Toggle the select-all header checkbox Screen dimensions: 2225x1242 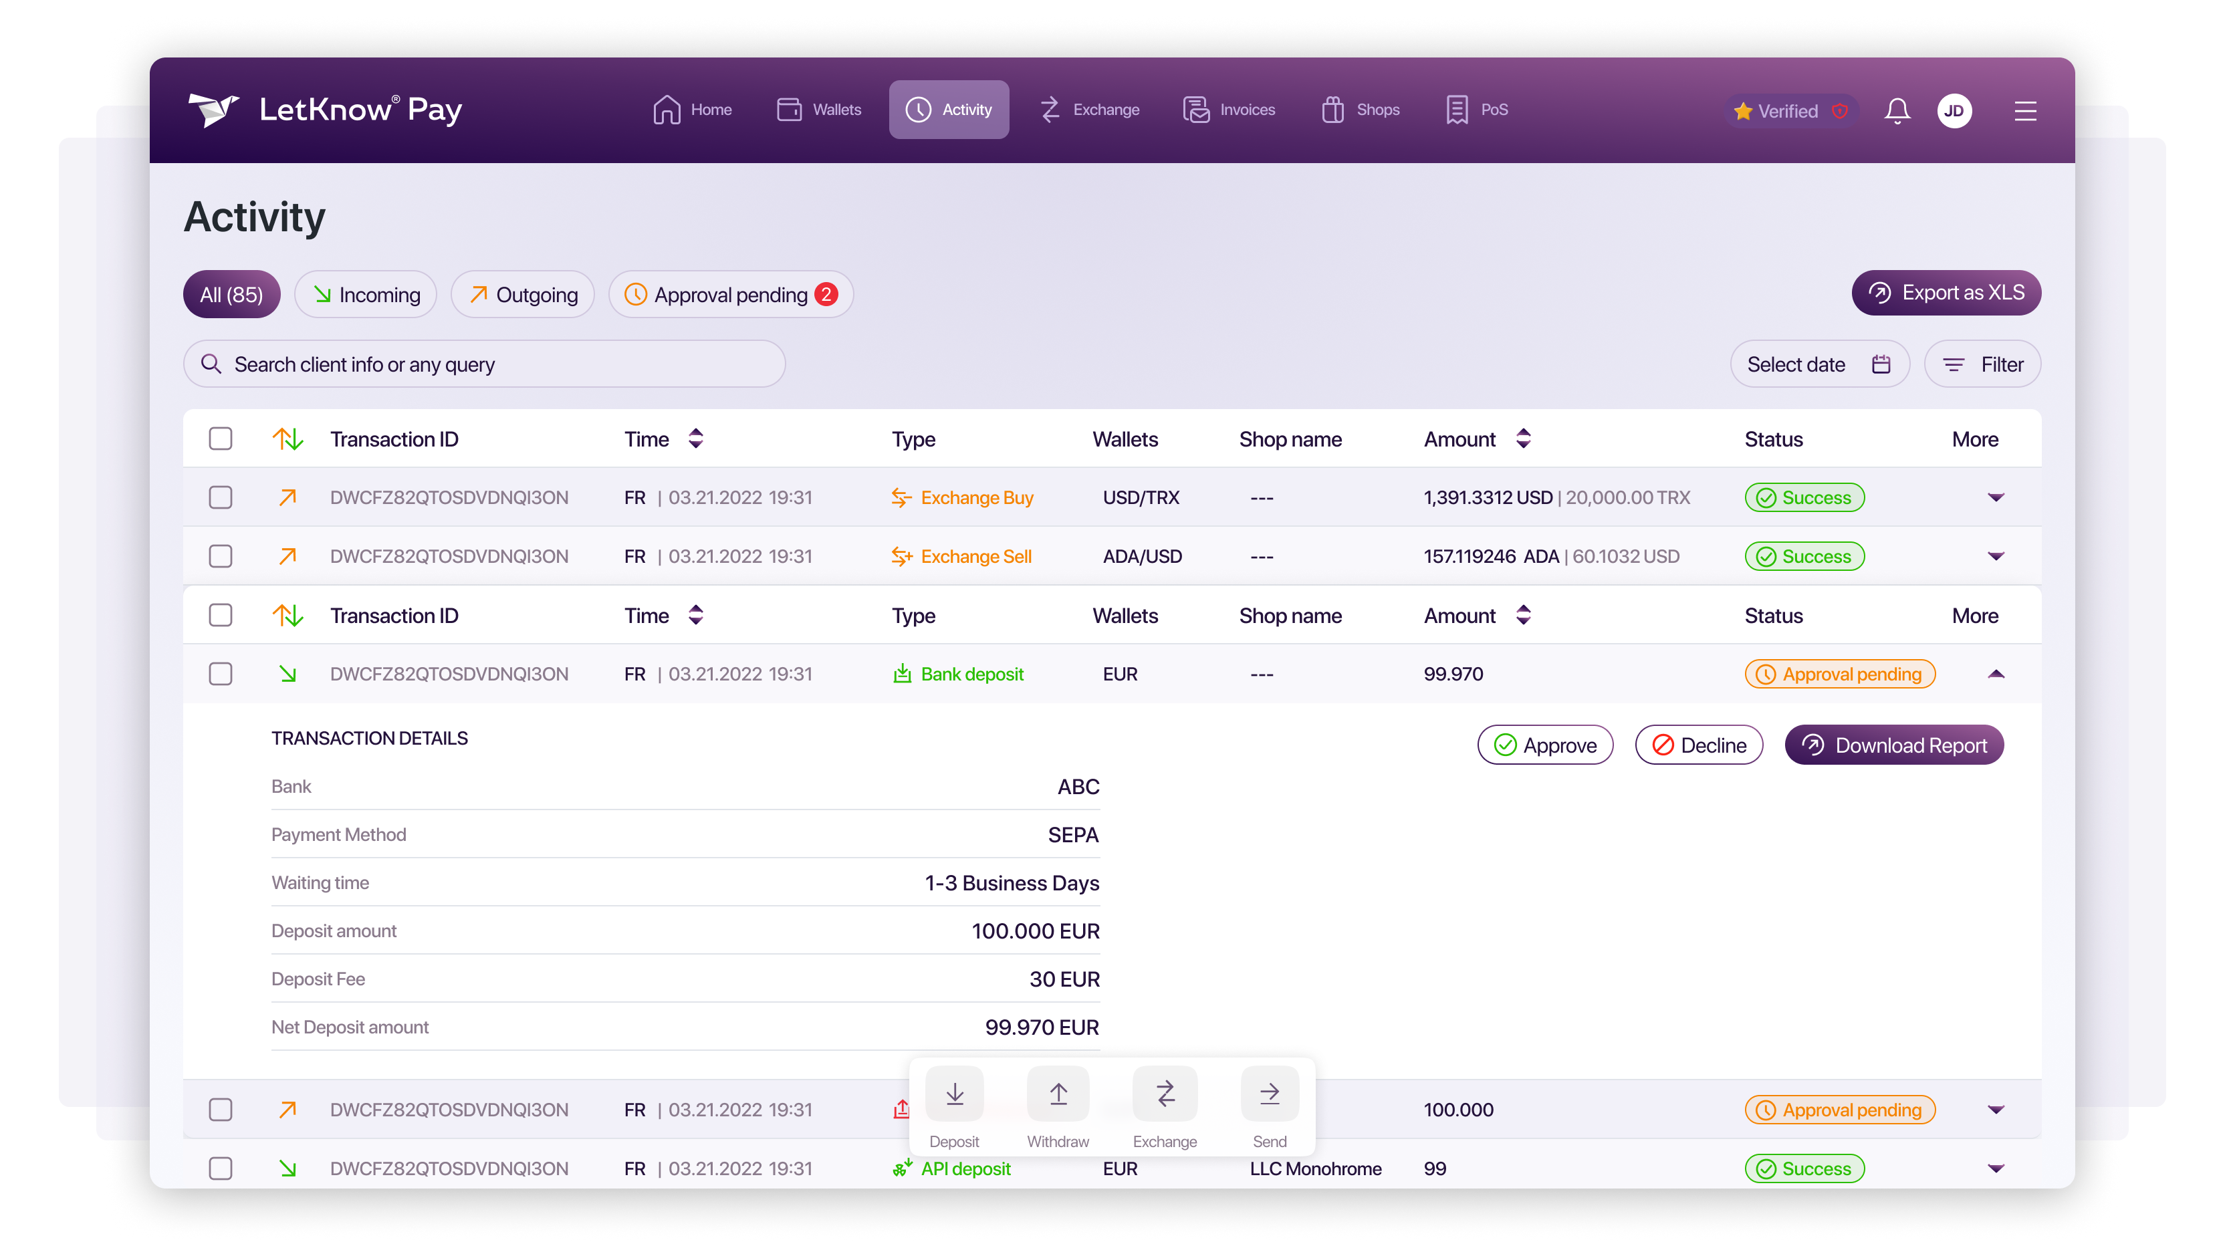click(x=220, y=439)
